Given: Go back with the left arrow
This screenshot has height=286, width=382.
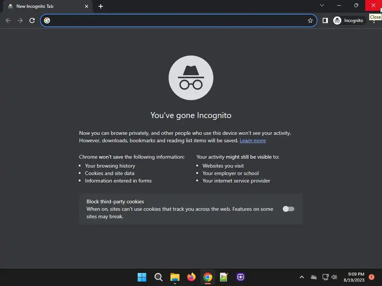Looking at the screenshot, I should click(x=8, y=20).
